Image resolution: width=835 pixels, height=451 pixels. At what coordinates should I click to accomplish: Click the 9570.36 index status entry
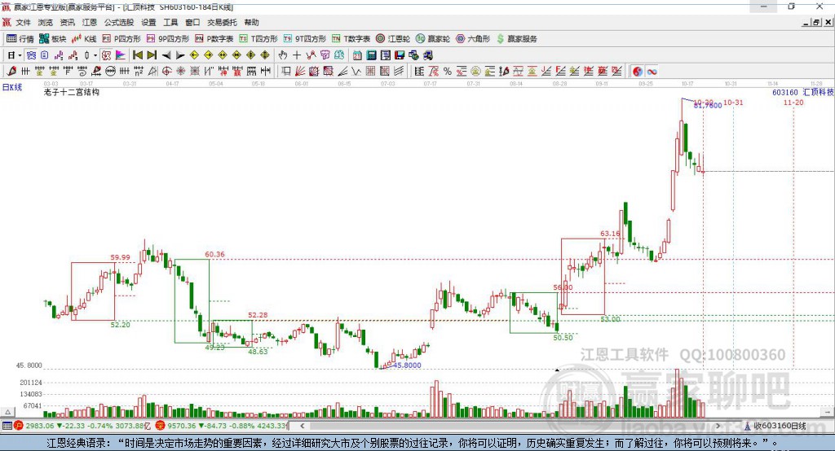(x=222, y=426)
